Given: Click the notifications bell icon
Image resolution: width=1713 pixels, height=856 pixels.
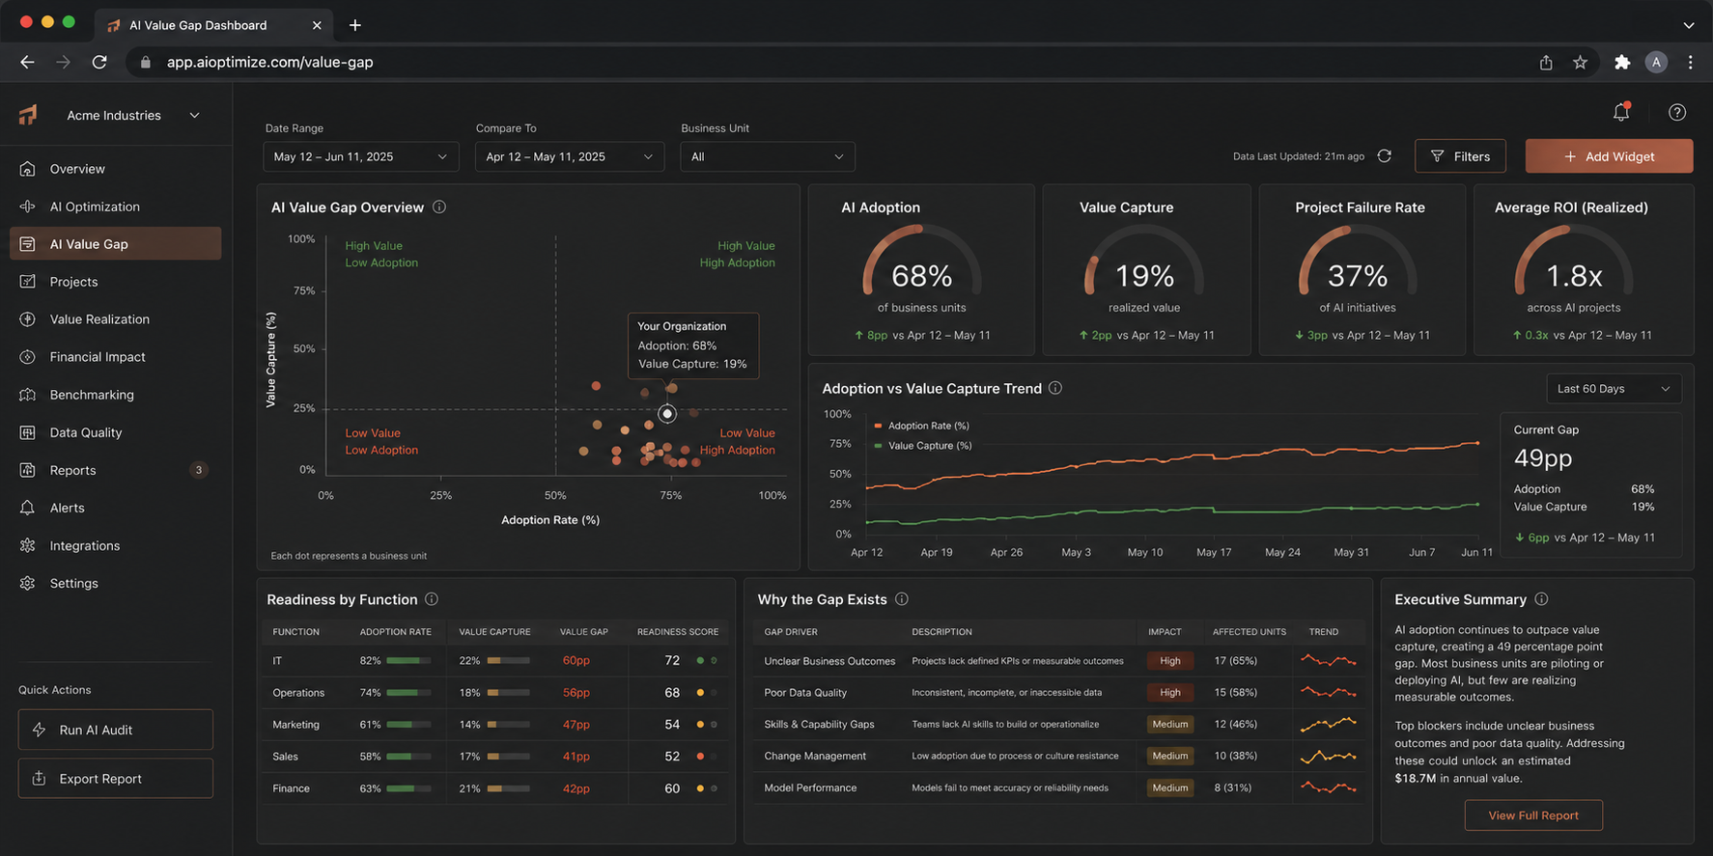Looking at the screenshot, I should (x=1621, y=112).
